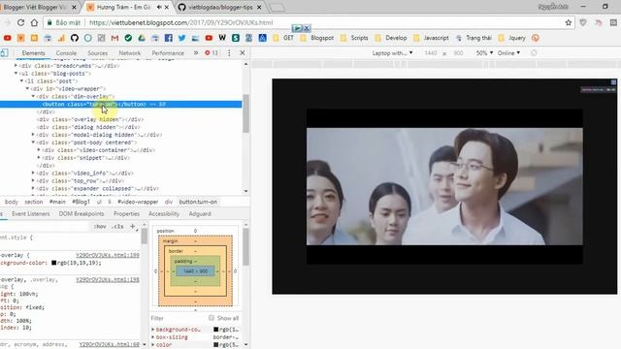Open the Trạng thái bookmark

[x=474, y=38]
